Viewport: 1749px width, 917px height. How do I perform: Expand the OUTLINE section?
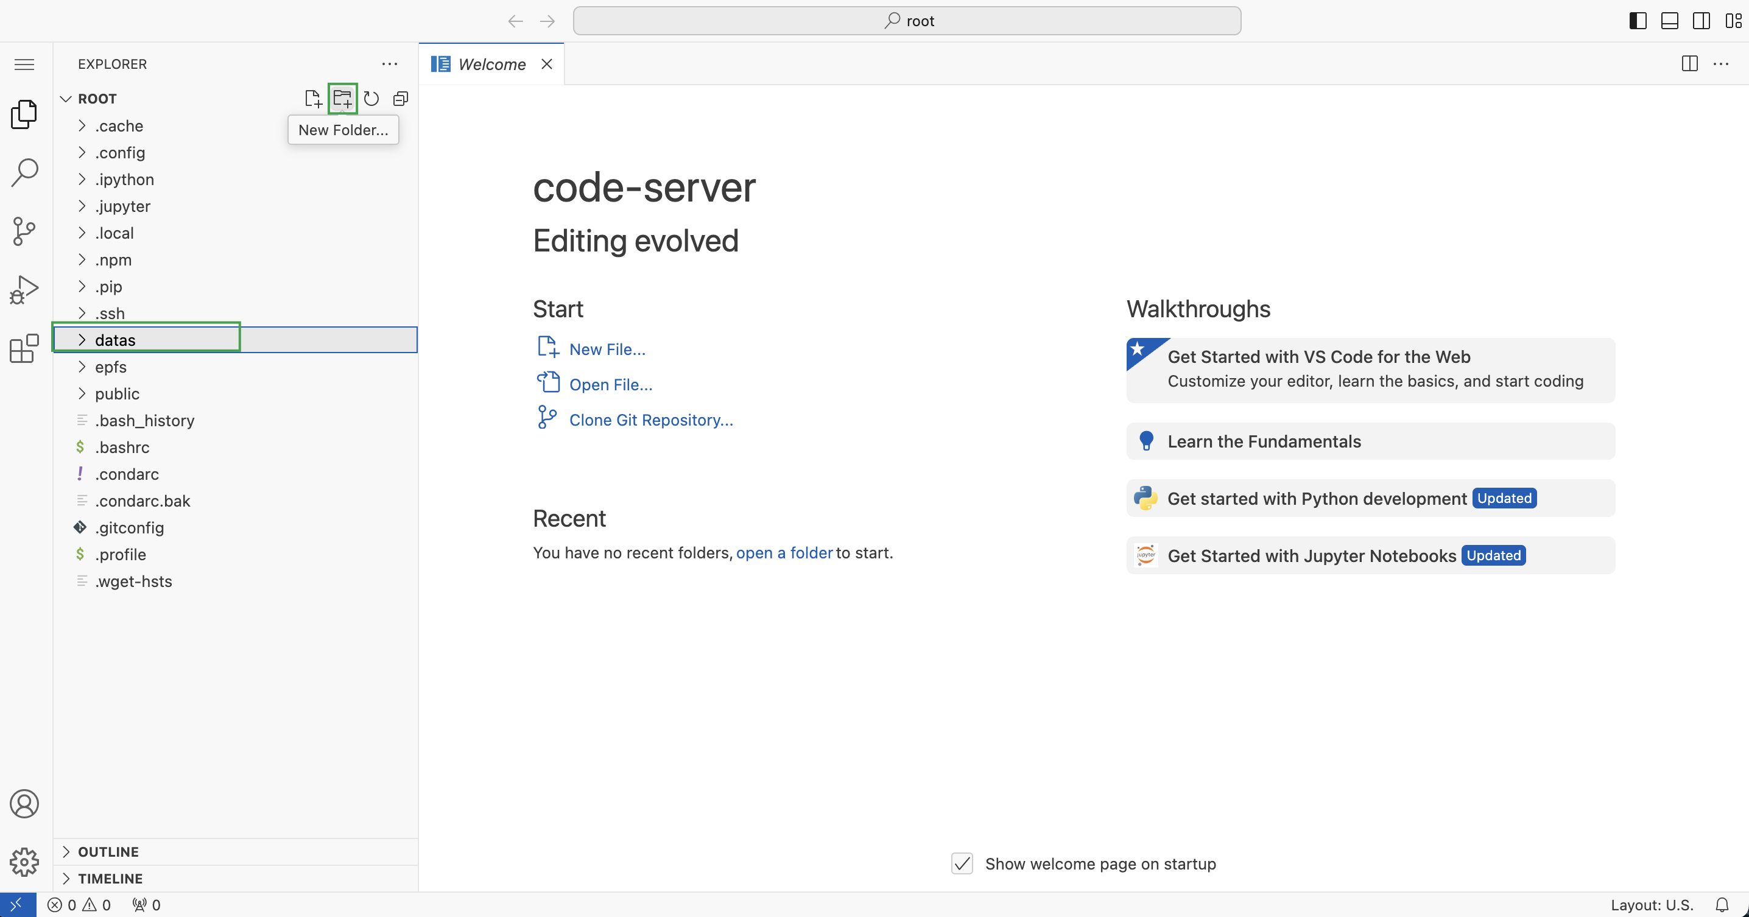[235, 852]
